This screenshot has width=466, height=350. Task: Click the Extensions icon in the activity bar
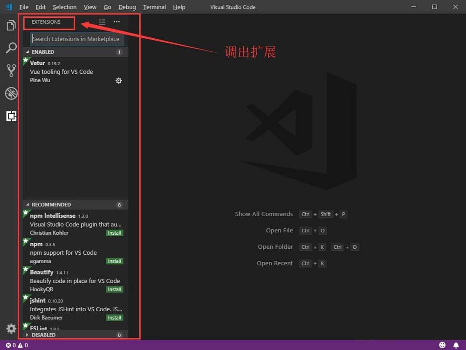11,116
